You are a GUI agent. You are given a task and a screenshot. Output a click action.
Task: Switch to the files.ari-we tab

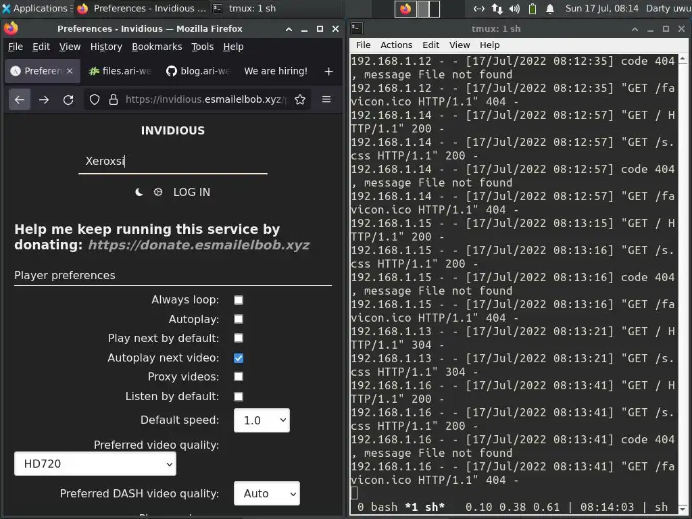click(120, 71)
